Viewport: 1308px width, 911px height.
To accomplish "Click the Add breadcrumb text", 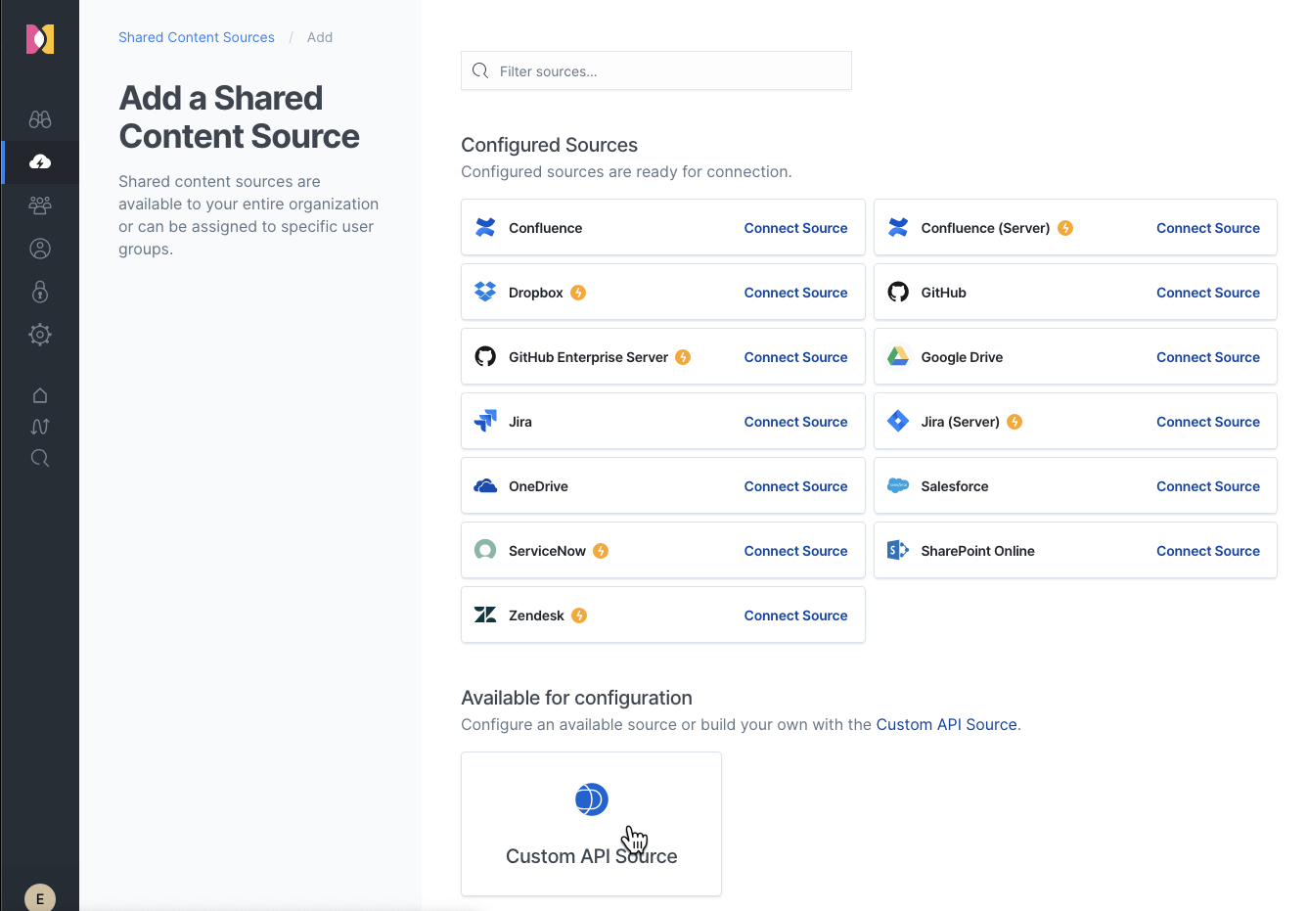I will pos(320,37).
